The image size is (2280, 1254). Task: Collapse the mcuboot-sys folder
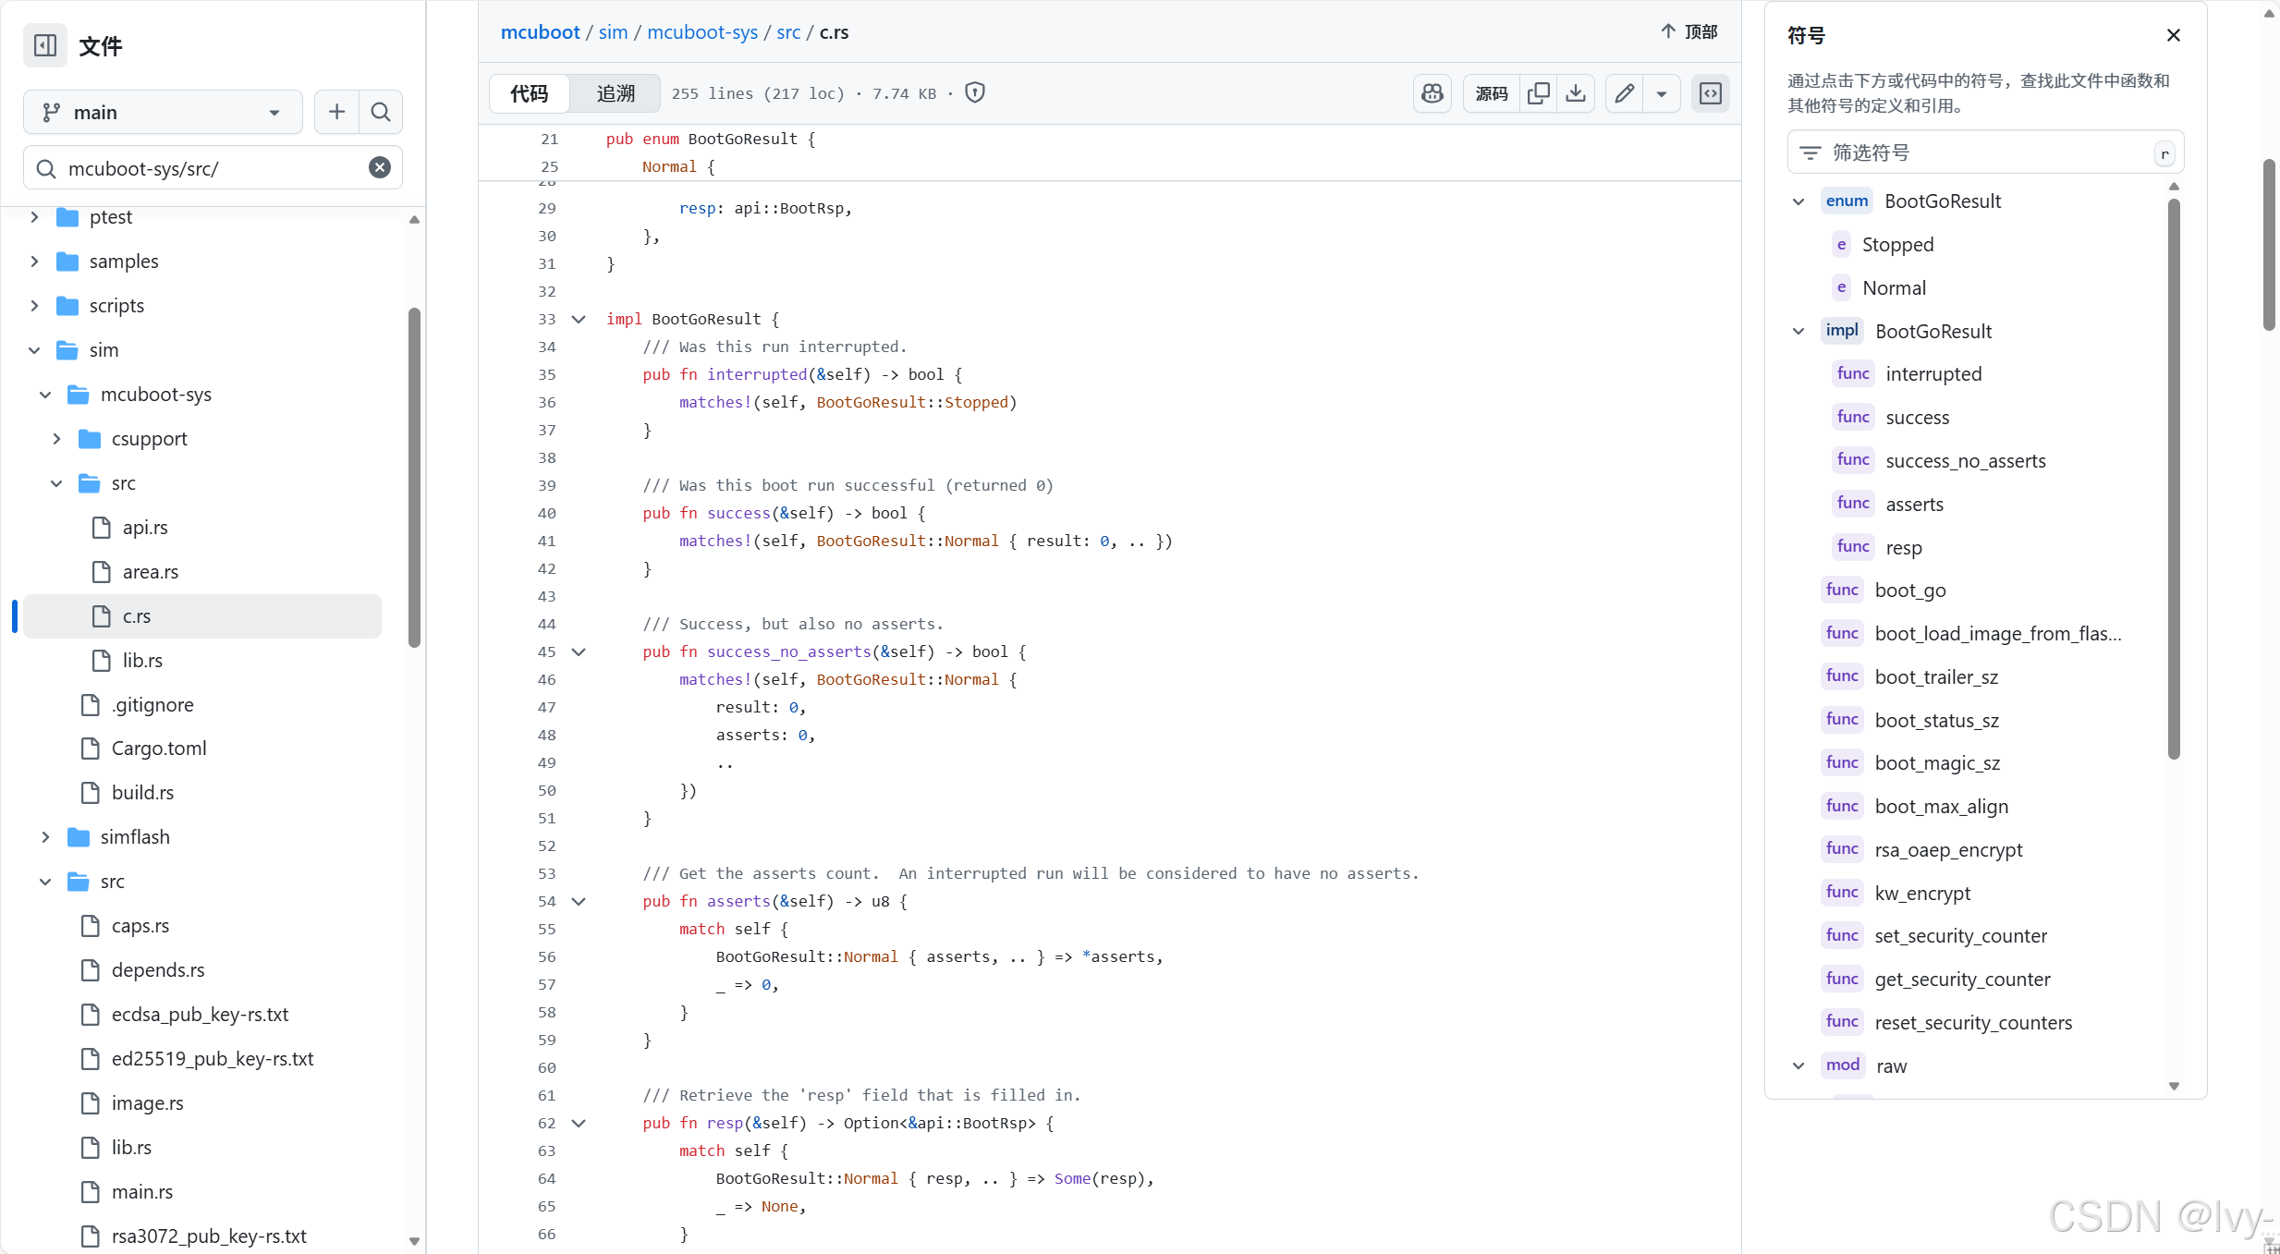coord(45,395)
